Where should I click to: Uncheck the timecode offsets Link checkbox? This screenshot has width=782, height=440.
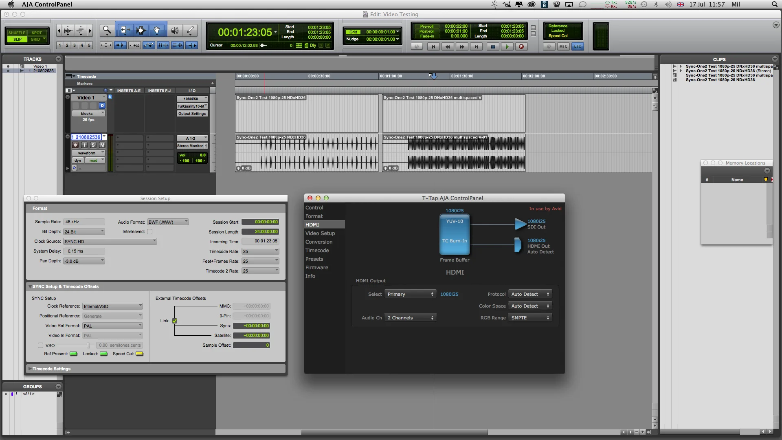(x=175, y=321)
